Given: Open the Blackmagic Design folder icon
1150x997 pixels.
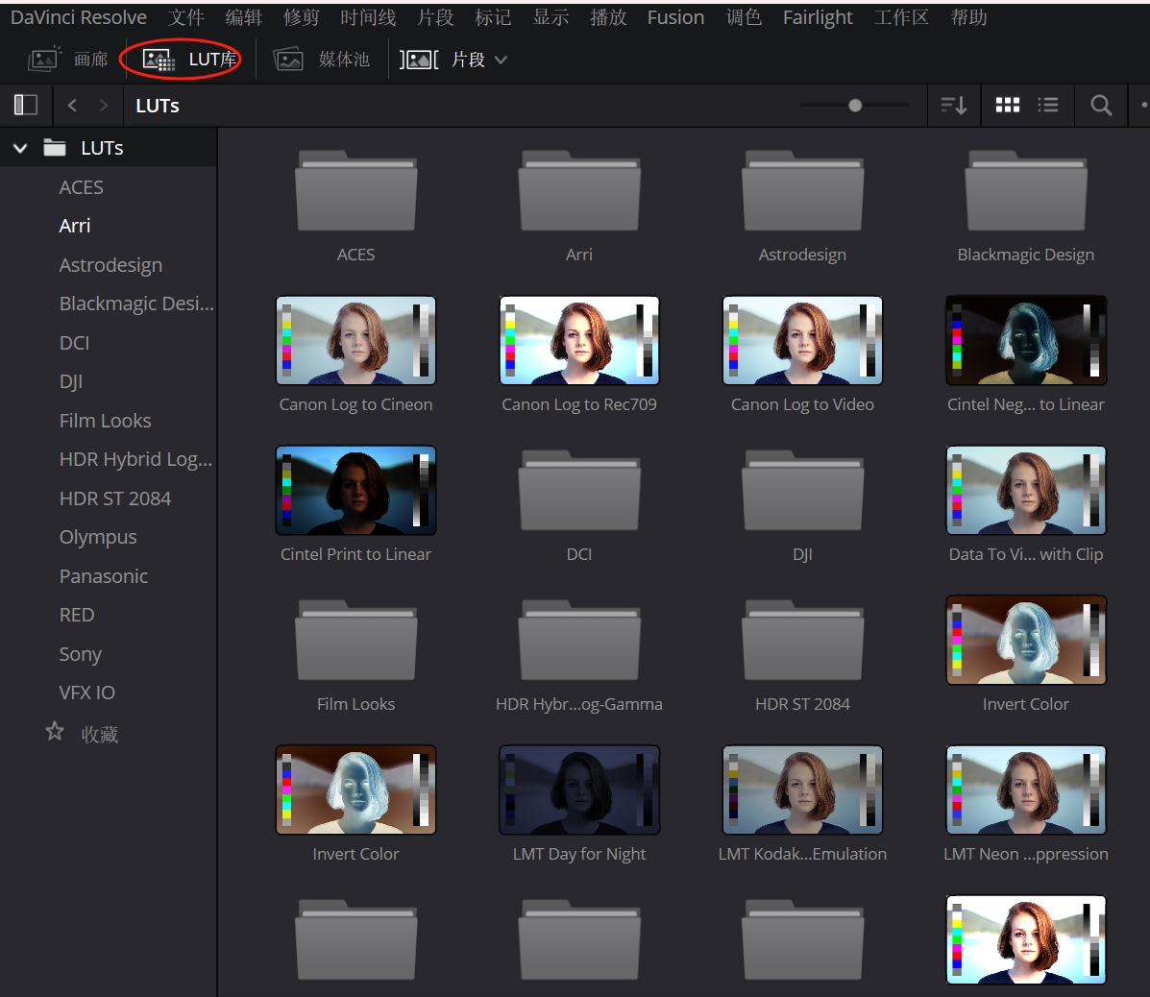Looking at the screenshot, I should [x=1025, y=192].
